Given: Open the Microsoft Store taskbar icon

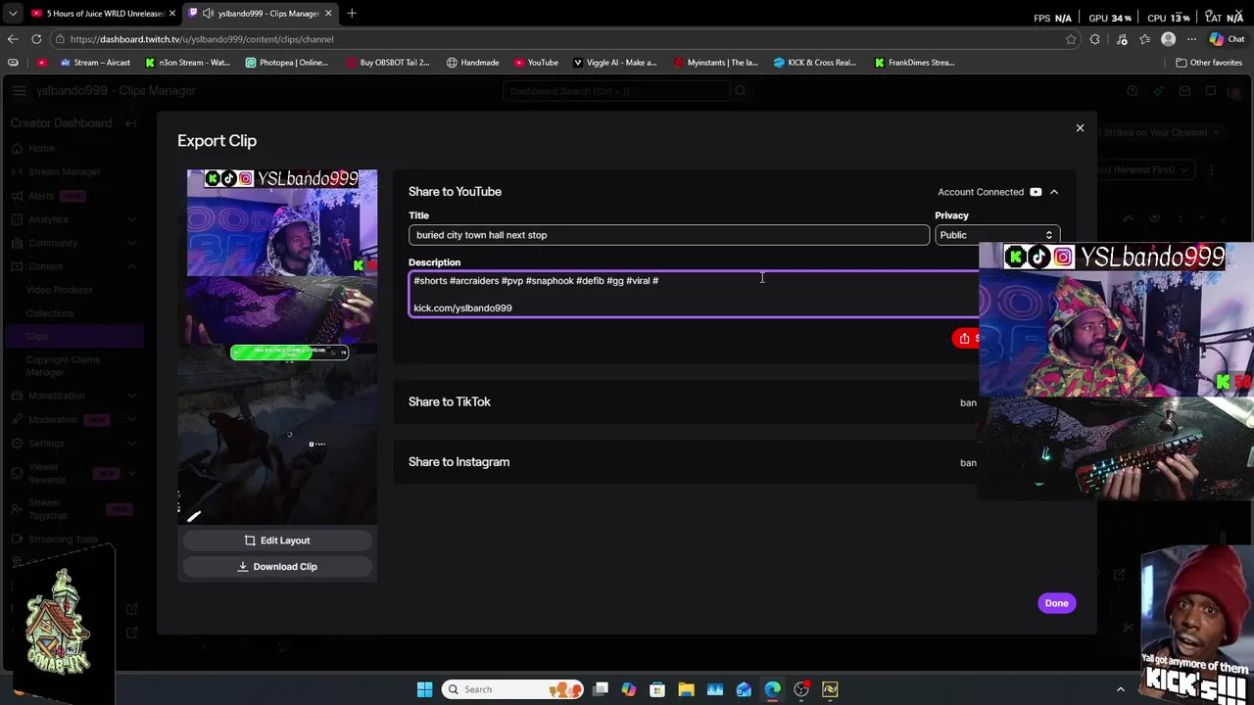Looking at the screenshot, I should coord(657,689).
